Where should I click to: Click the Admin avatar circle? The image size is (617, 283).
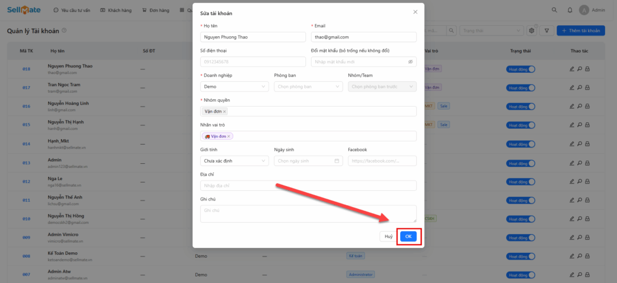[x=584, y=10]
